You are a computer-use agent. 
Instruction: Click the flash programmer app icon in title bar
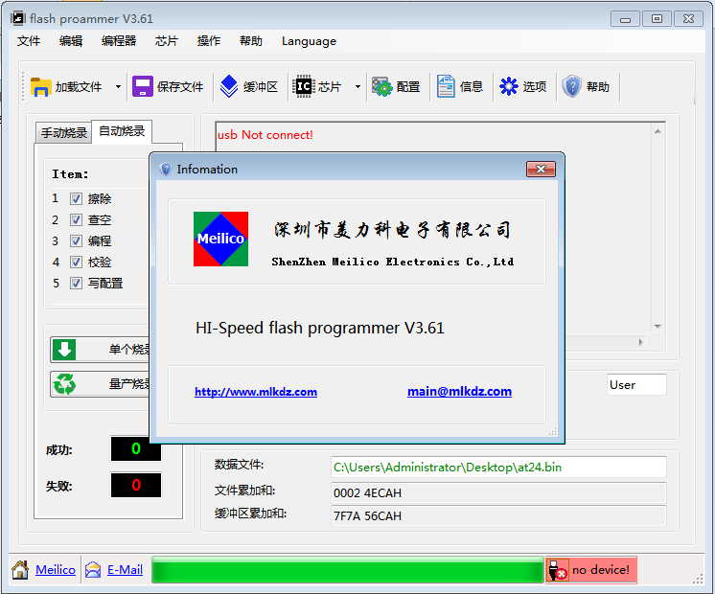[18, 19]
